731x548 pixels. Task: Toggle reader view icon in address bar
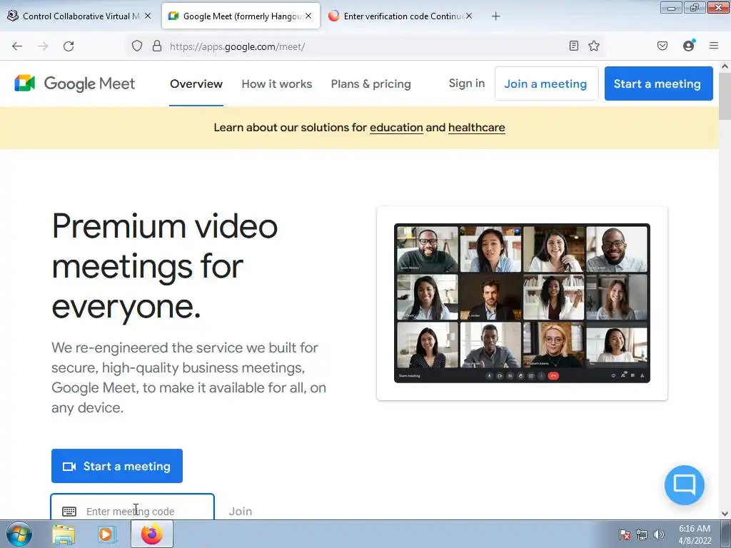click(574, 46)
